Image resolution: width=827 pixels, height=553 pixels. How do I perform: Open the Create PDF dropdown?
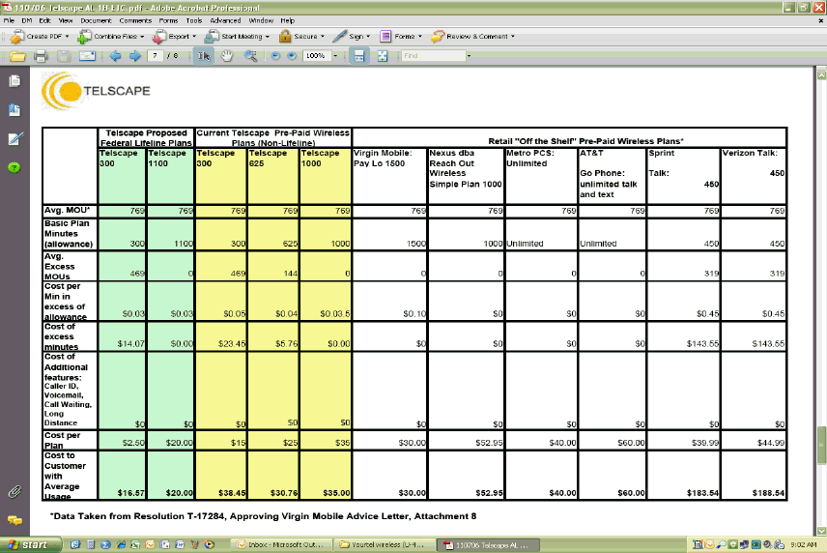pos(40,37)
